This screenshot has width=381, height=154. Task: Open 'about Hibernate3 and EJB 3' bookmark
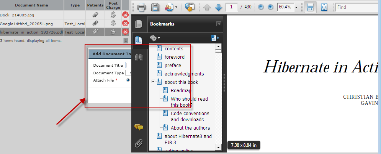(x=188, y=139)
